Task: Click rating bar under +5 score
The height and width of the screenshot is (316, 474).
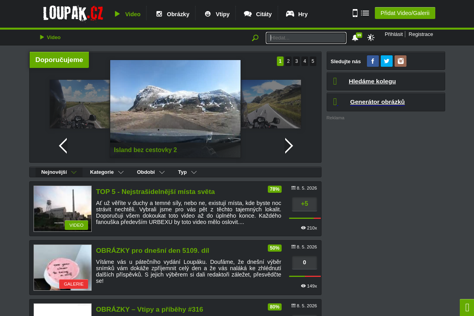Action: tap(305, 218)
